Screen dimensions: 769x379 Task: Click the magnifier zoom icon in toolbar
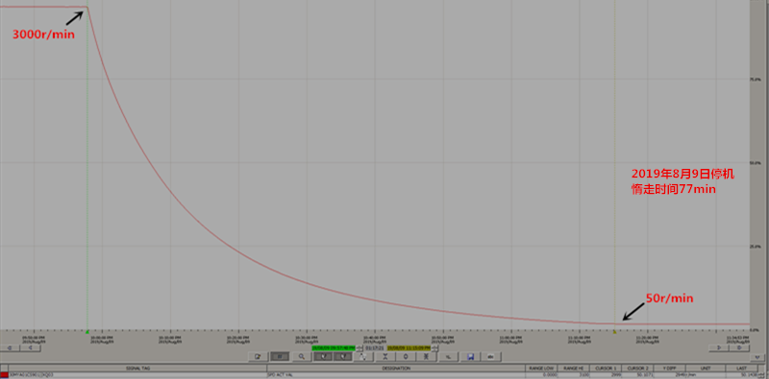tap(302, 357)
